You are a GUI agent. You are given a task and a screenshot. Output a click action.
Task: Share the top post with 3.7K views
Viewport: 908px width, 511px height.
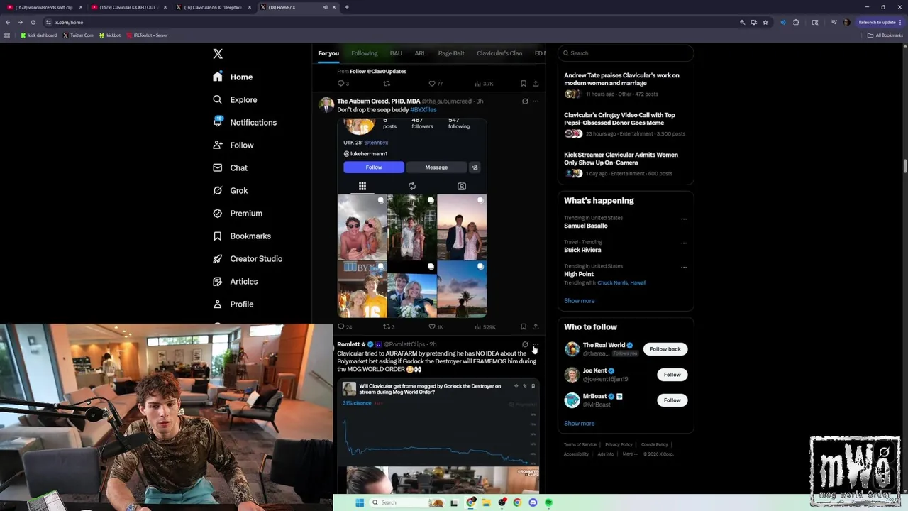coord(536,83)
